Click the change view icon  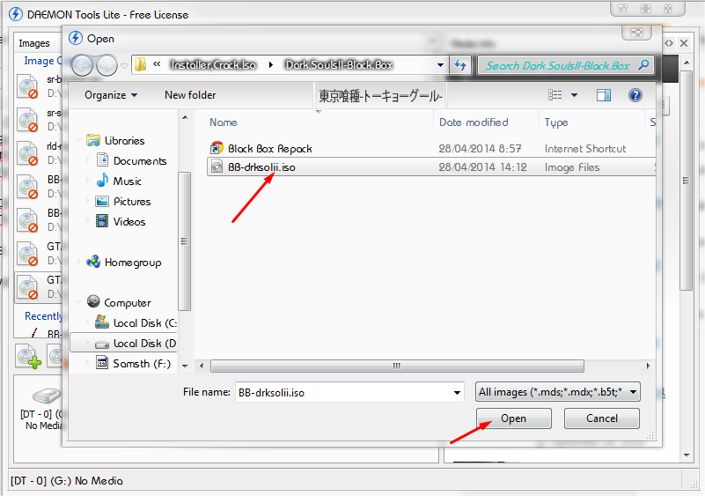(554, 95)
